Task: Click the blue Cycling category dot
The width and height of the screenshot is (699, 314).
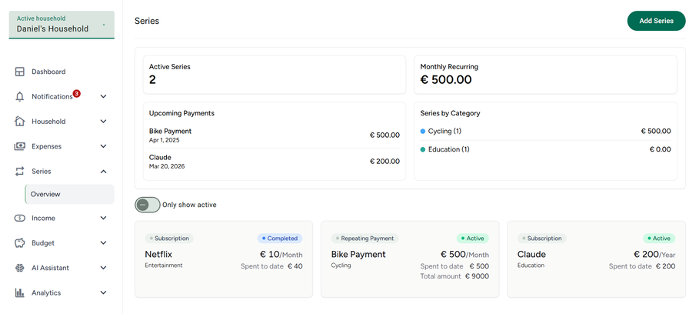Action: click(423, 131)
